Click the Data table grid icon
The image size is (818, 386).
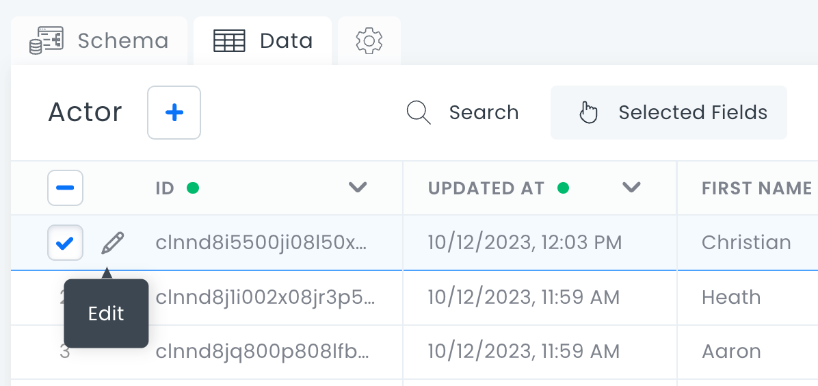(x=229, y=41)
